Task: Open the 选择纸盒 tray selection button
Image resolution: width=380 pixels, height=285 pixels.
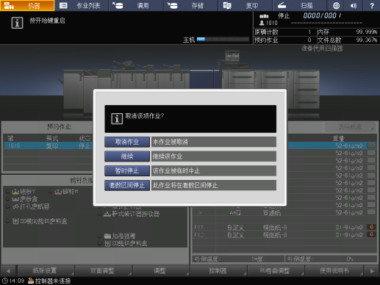Action: (350, 127)
